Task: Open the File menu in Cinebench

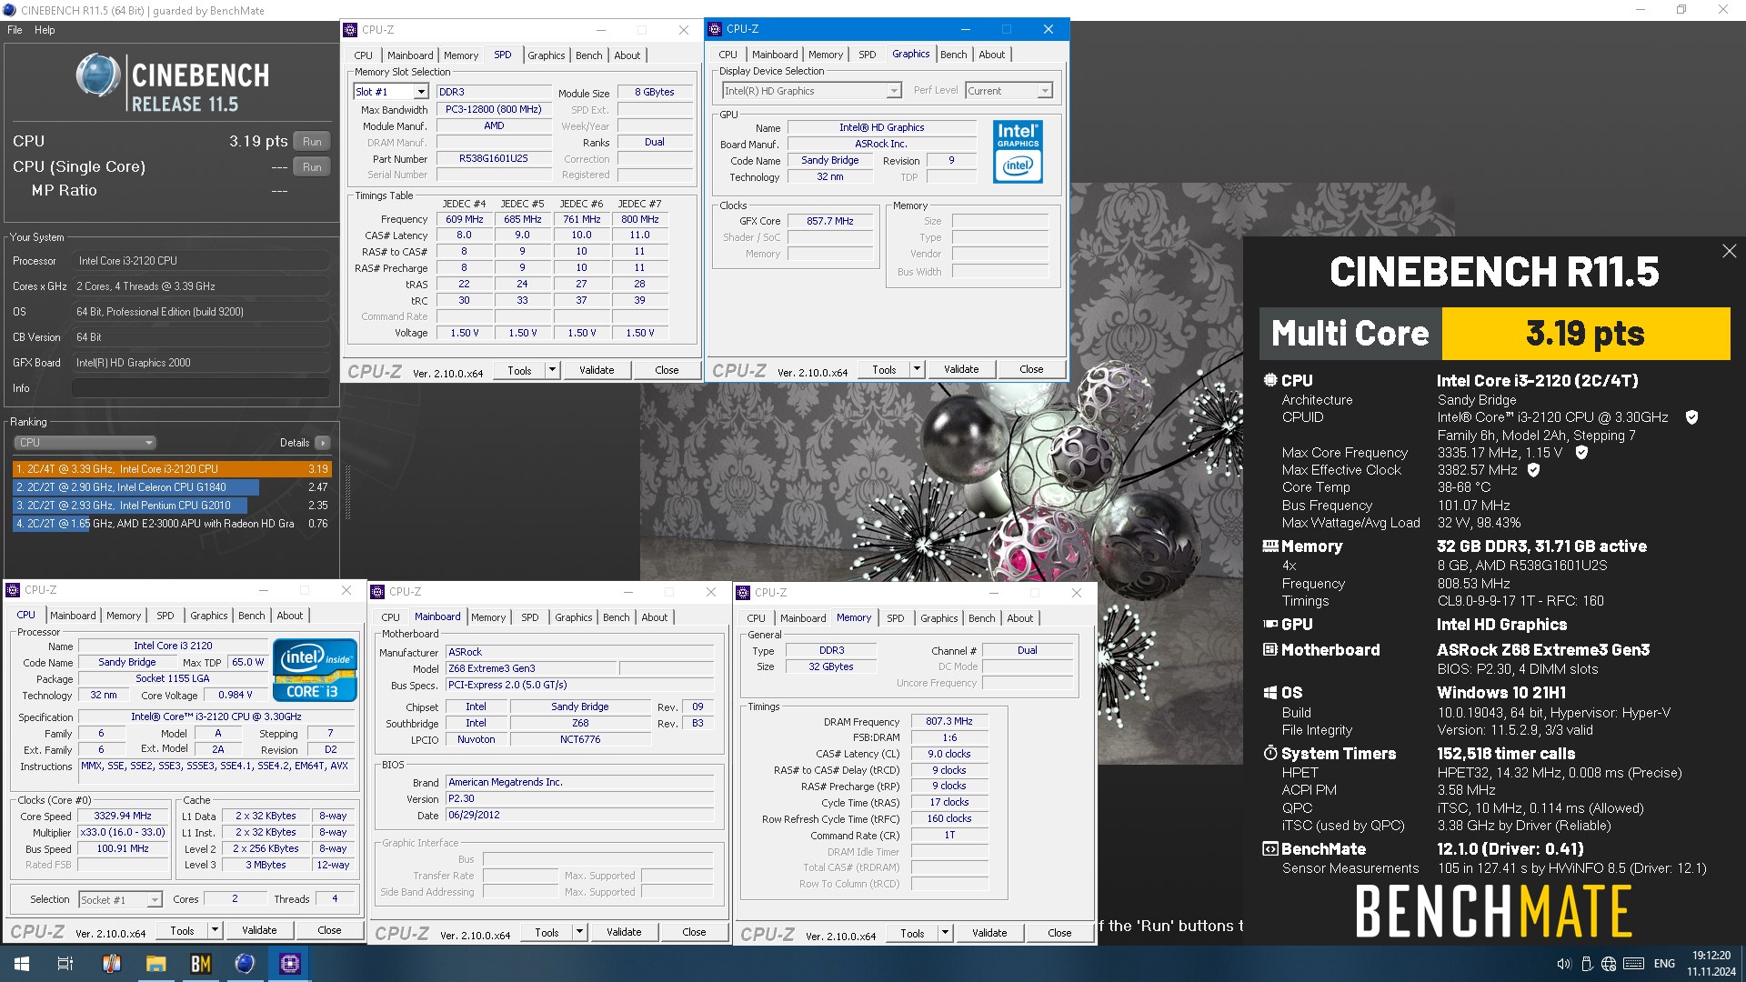Action: [x=15, y=30]
